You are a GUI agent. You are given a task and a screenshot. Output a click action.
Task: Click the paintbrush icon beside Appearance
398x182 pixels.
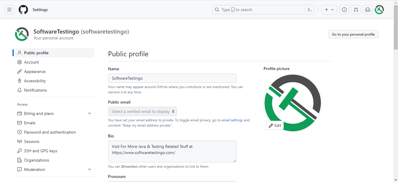point(20,71)
